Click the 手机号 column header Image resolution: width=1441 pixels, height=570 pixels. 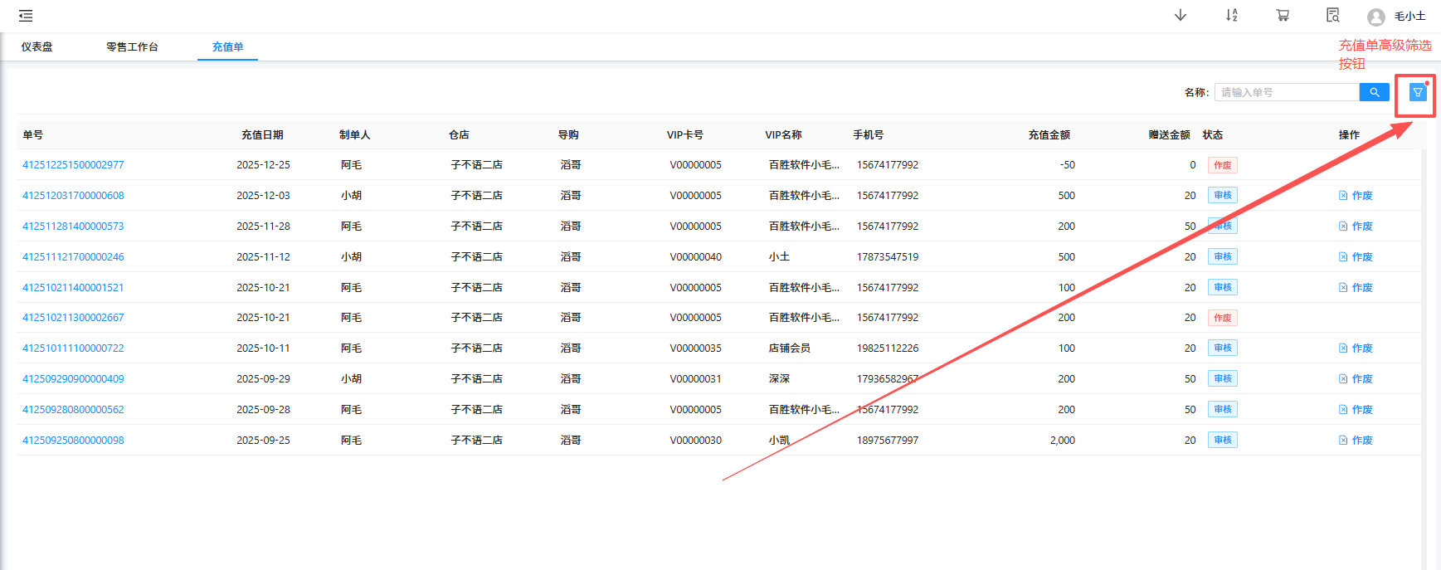868,134
